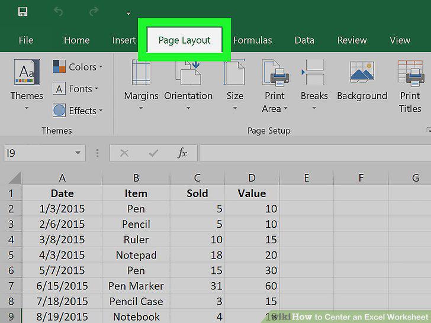Click the Print Area printer icon

[275, 73]
